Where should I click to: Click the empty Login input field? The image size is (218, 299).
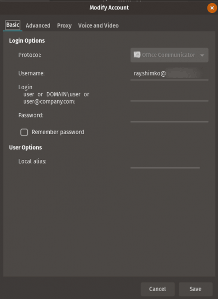pyautogui.click(x=169, y=95)
